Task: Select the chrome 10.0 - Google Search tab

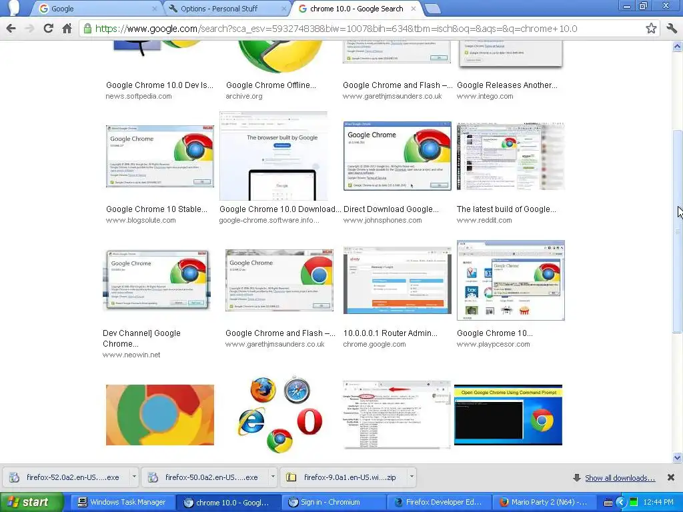Action: click(x=355, y=9)
